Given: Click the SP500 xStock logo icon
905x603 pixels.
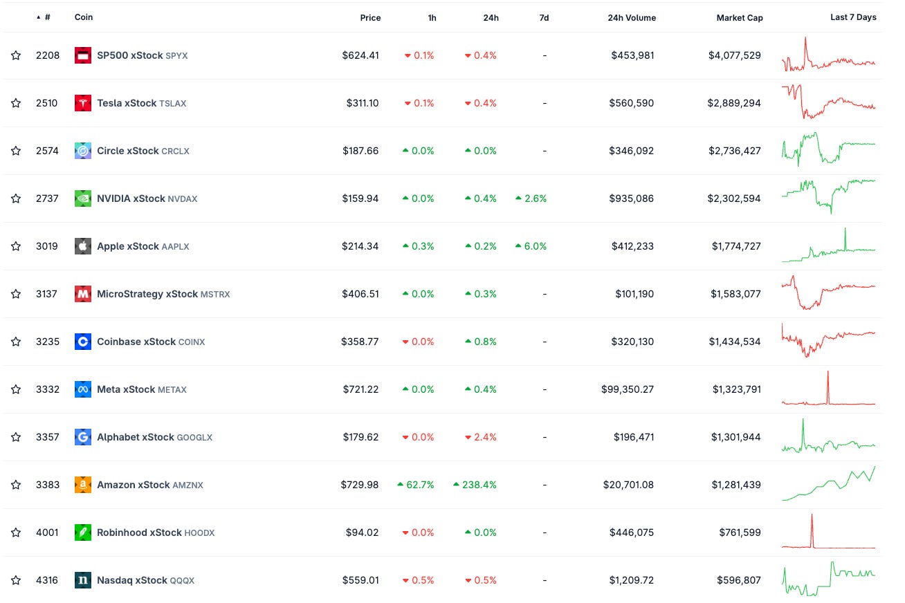Looking at the screenshot, I should pyautogui.click(x=83, y=55).
